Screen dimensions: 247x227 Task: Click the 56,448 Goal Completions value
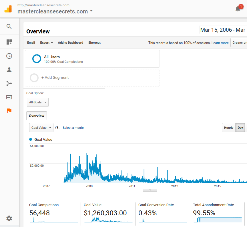pyautogui.click(x=39, y=213)
